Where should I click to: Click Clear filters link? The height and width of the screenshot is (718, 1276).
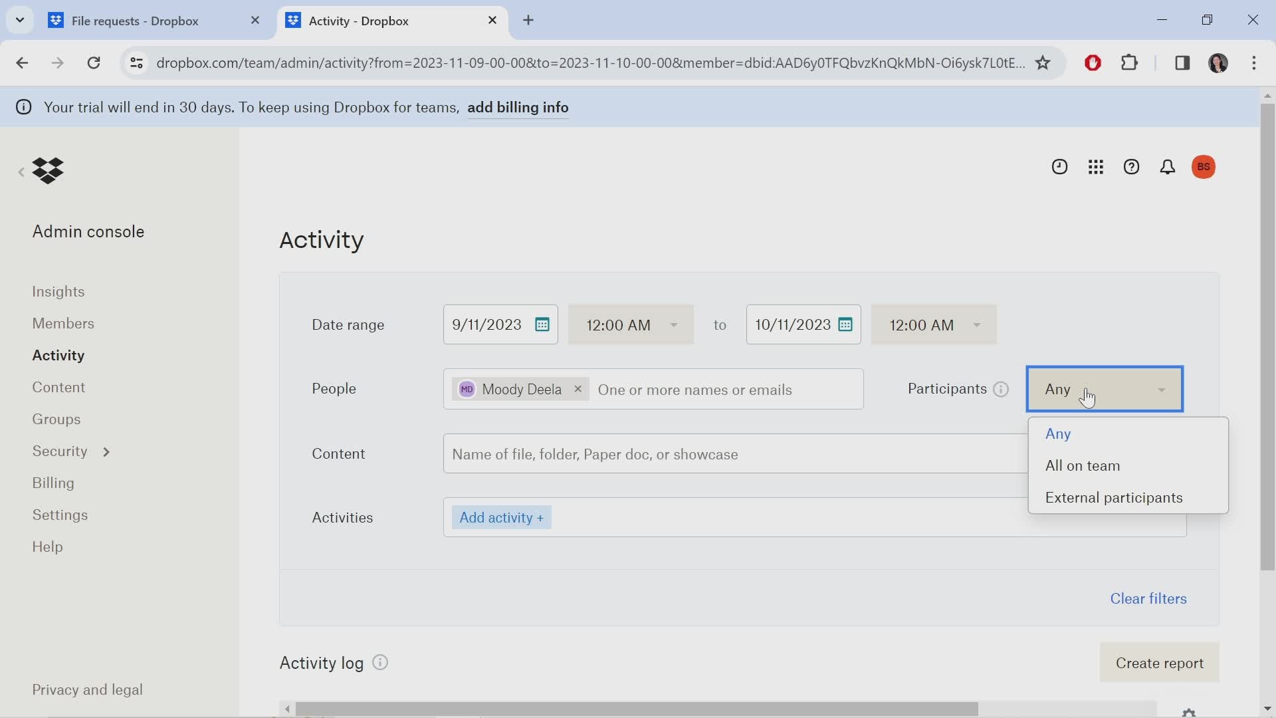1148,598
